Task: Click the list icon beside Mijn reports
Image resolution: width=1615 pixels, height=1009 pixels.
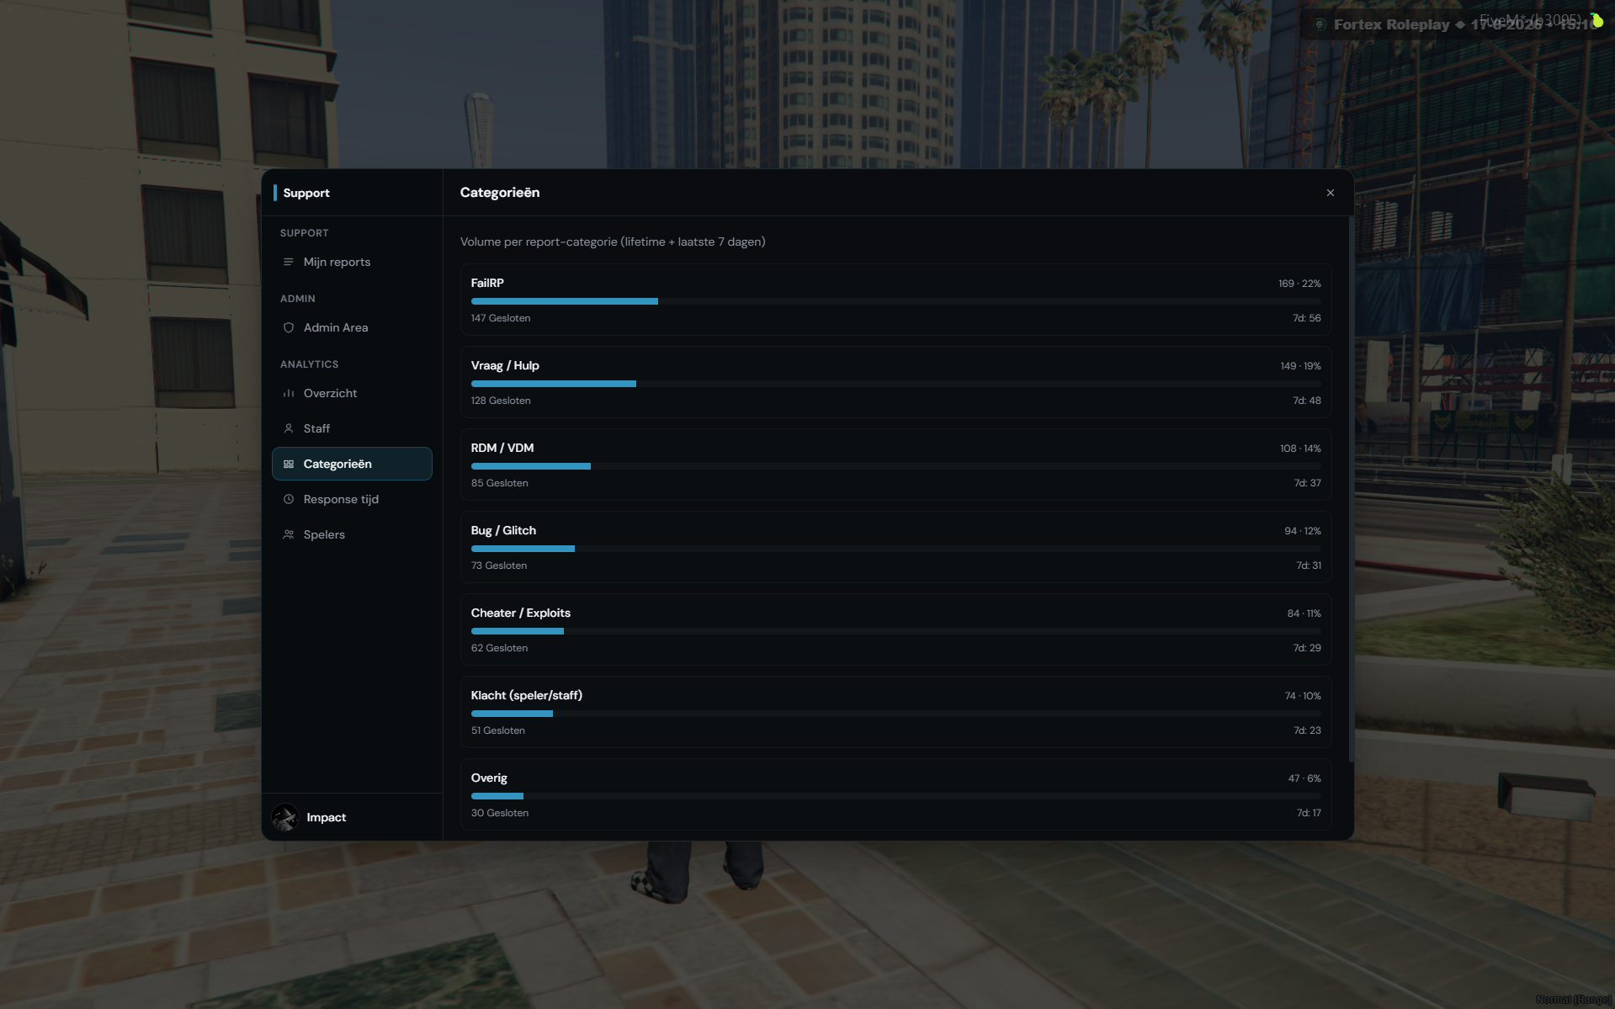Action: pos(289,262)
